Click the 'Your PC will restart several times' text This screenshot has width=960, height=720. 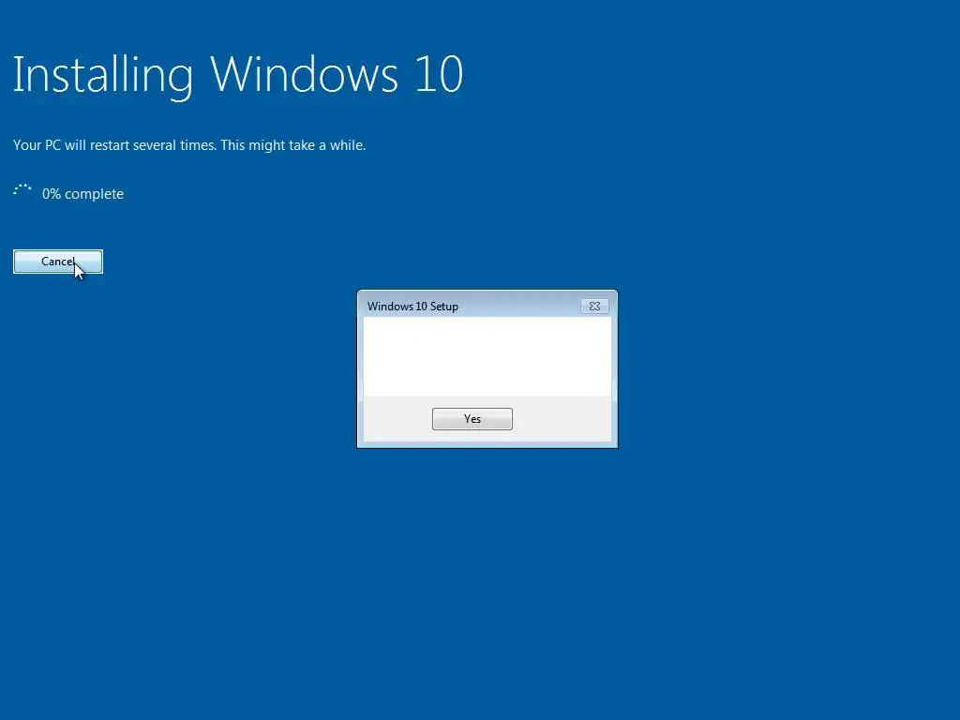tap(189, 145)
